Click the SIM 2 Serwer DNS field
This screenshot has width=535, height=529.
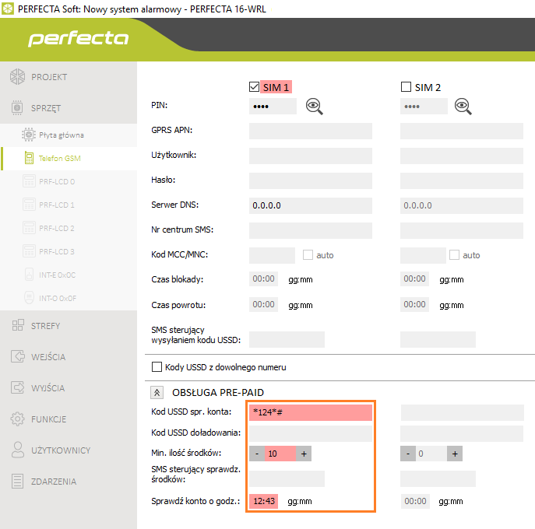(x=462, y=205)
